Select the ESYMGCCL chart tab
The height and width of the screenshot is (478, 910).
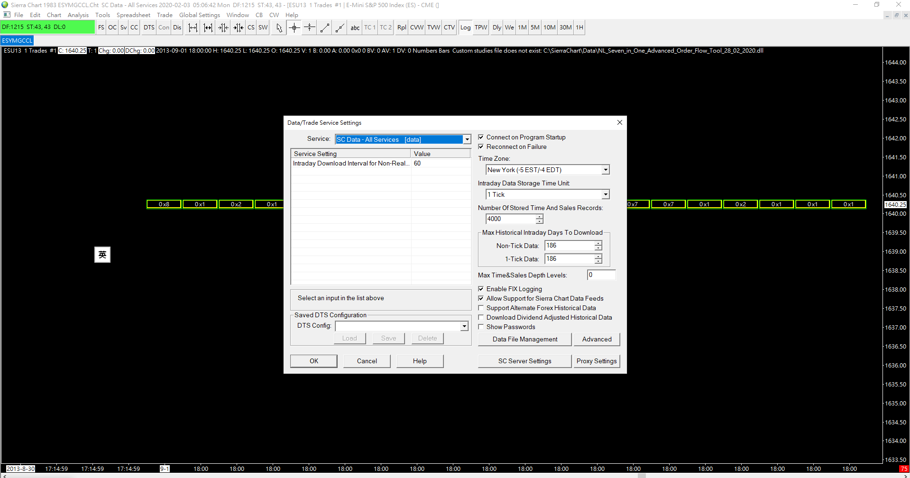pos(17,41)
